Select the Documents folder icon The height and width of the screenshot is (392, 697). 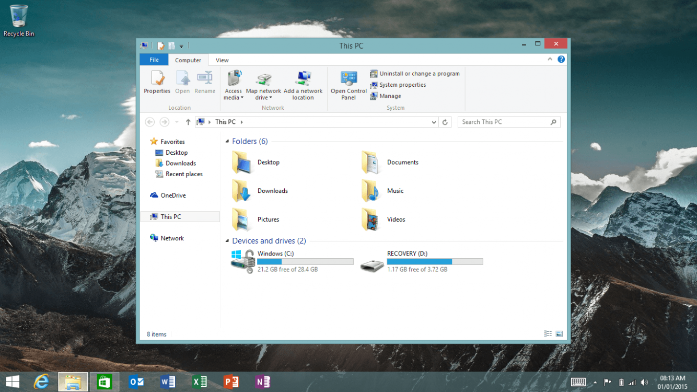(x=371, y=162)
